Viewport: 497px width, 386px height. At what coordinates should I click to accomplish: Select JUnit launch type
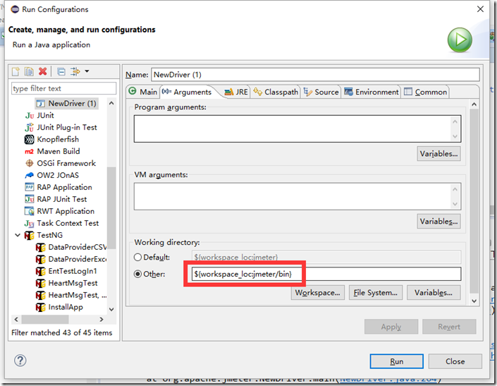coord(45,116)
